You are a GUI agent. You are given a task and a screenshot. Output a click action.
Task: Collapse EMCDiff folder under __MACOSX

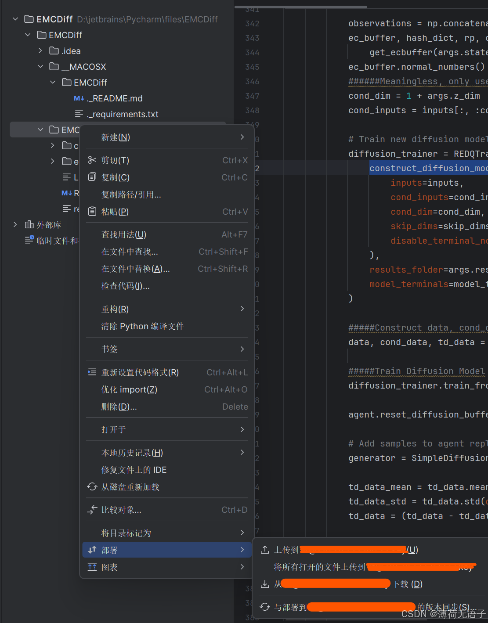[x=53, y=83]
